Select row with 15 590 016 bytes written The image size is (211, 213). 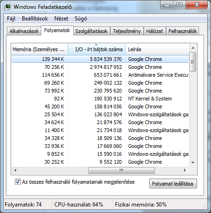pyautogui.click(x=100, y=154)
